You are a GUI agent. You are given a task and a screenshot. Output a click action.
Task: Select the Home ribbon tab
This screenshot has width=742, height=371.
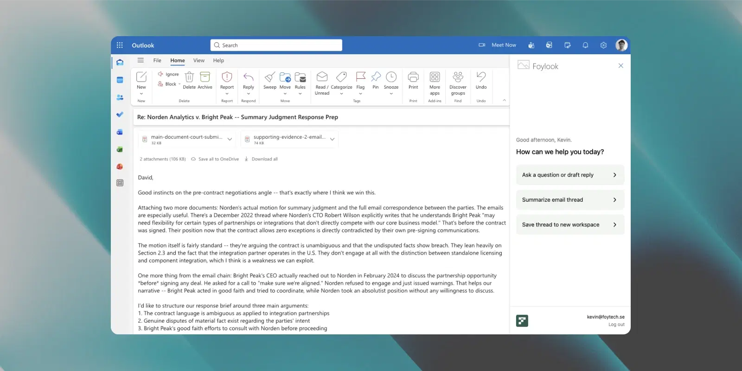(x=178, y=60)
